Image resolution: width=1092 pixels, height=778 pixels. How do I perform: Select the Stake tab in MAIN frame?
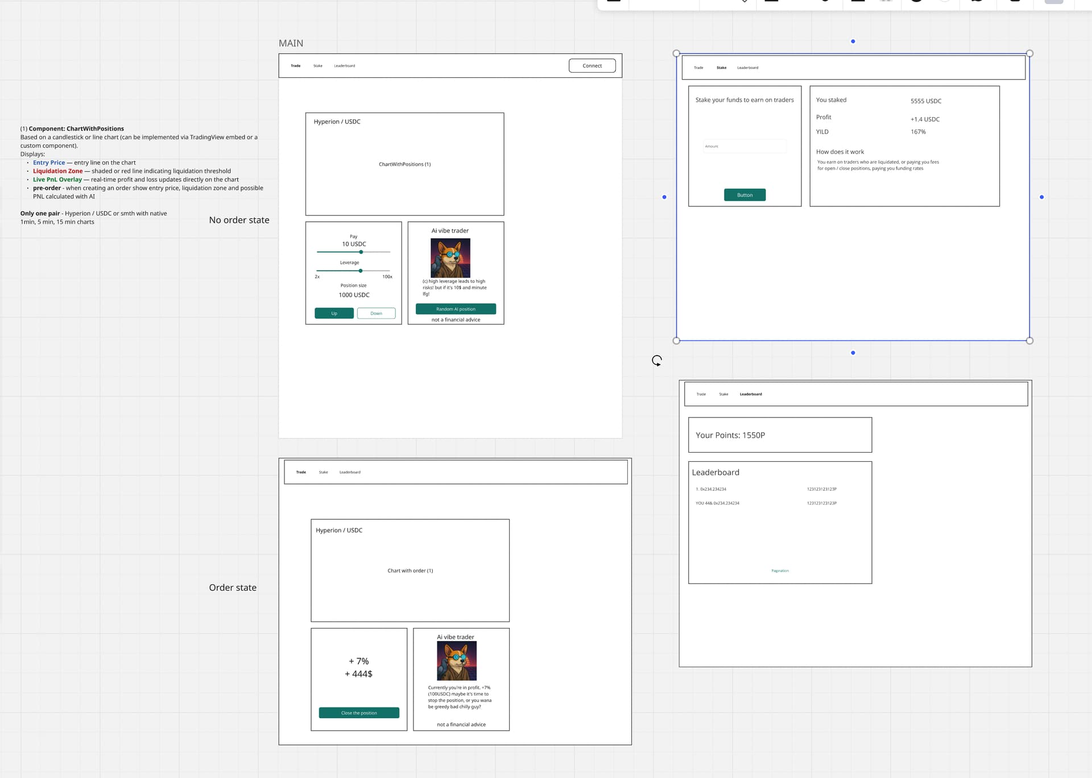(318, 66)
